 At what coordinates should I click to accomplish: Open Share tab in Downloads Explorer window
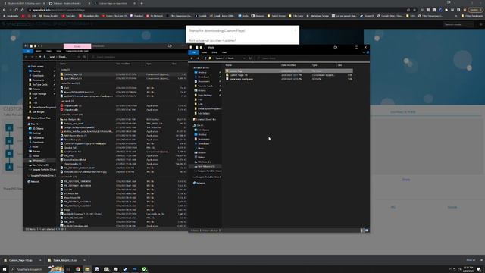(x=48, y=51)
